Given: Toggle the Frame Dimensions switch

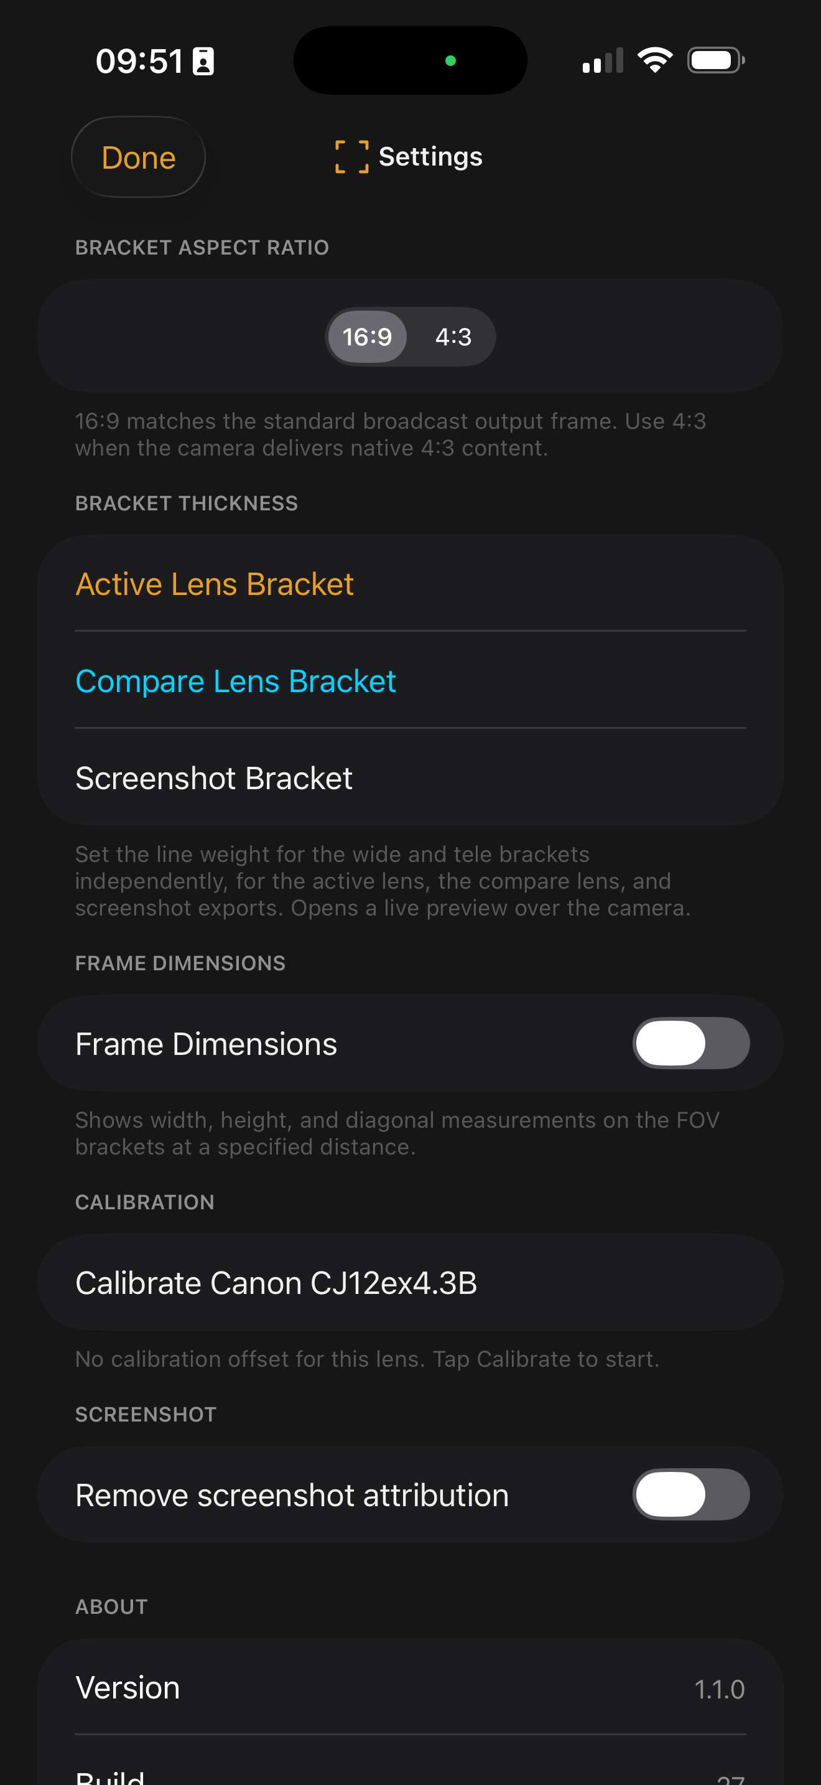Looking at the screenshot, I should [x=691, y=1043].
